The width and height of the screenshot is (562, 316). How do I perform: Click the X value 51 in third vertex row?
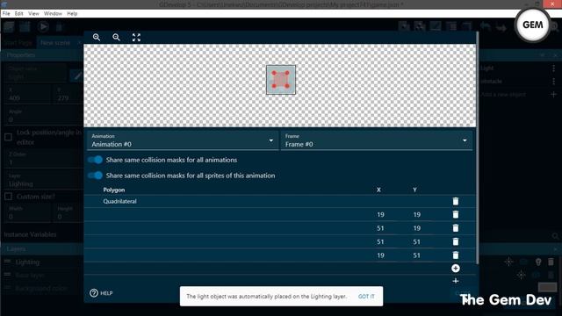(380, 242)
